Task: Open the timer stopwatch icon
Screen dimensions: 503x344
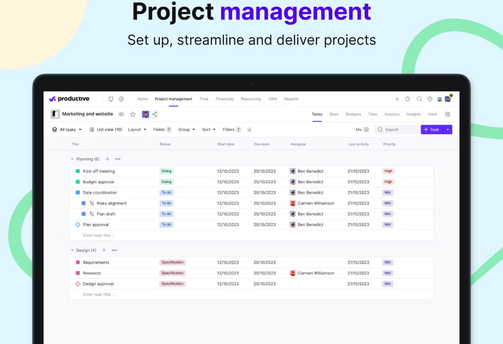Action: [x=408, y=99]
